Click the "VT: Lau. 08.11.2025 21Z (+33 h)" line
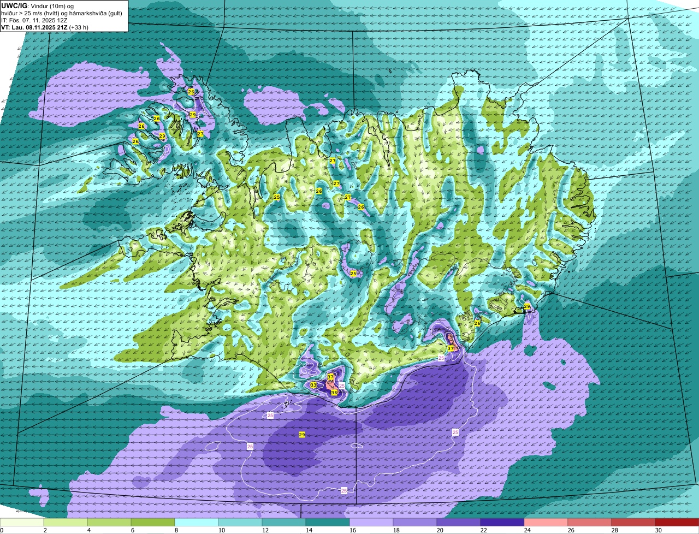This screenshot has width=699, height=534. click(45, 27)
